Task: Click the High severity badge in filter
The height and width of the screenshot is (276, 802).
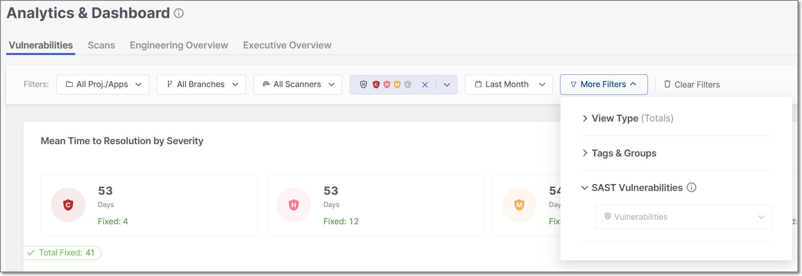Action: click(387, 85)
